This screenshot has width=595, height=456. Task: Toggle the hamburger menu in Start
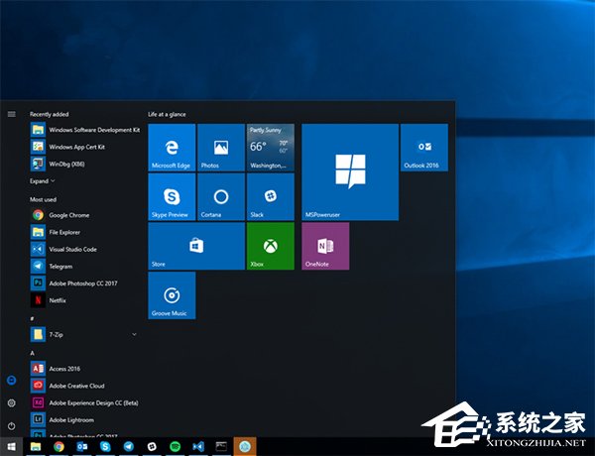click(11, 114)
